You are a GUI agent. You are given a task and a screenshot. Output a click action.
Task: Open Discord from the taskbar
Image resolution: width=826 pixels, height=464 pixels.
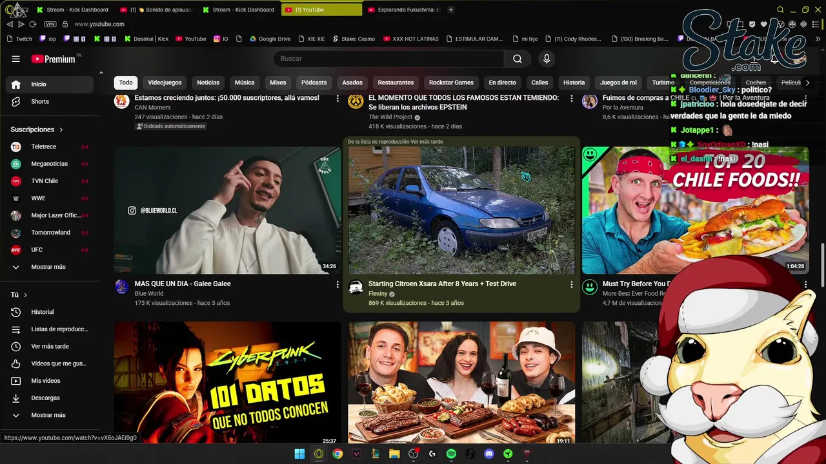click(x=489, y=454)
